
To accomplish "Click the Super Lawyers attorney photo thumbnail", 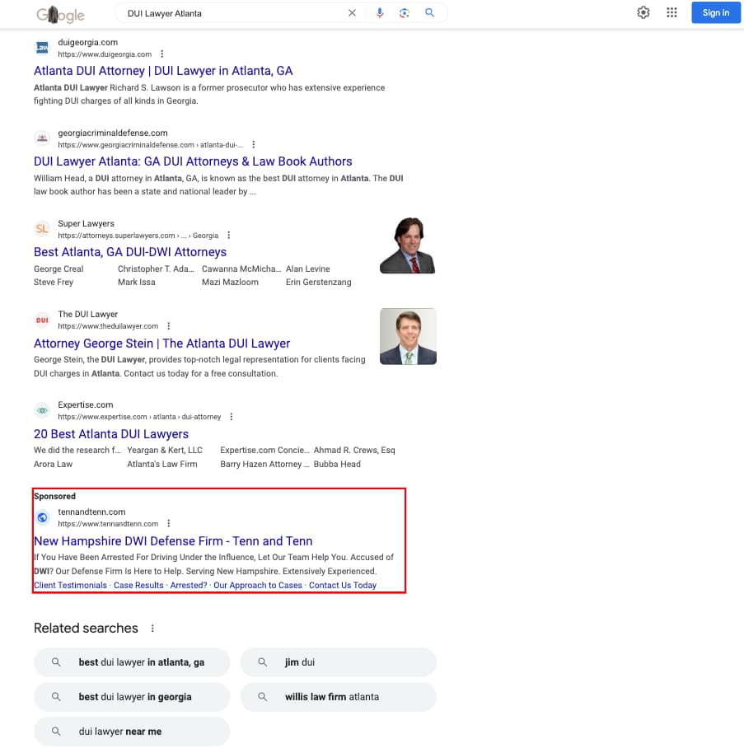I will [408, 245].
